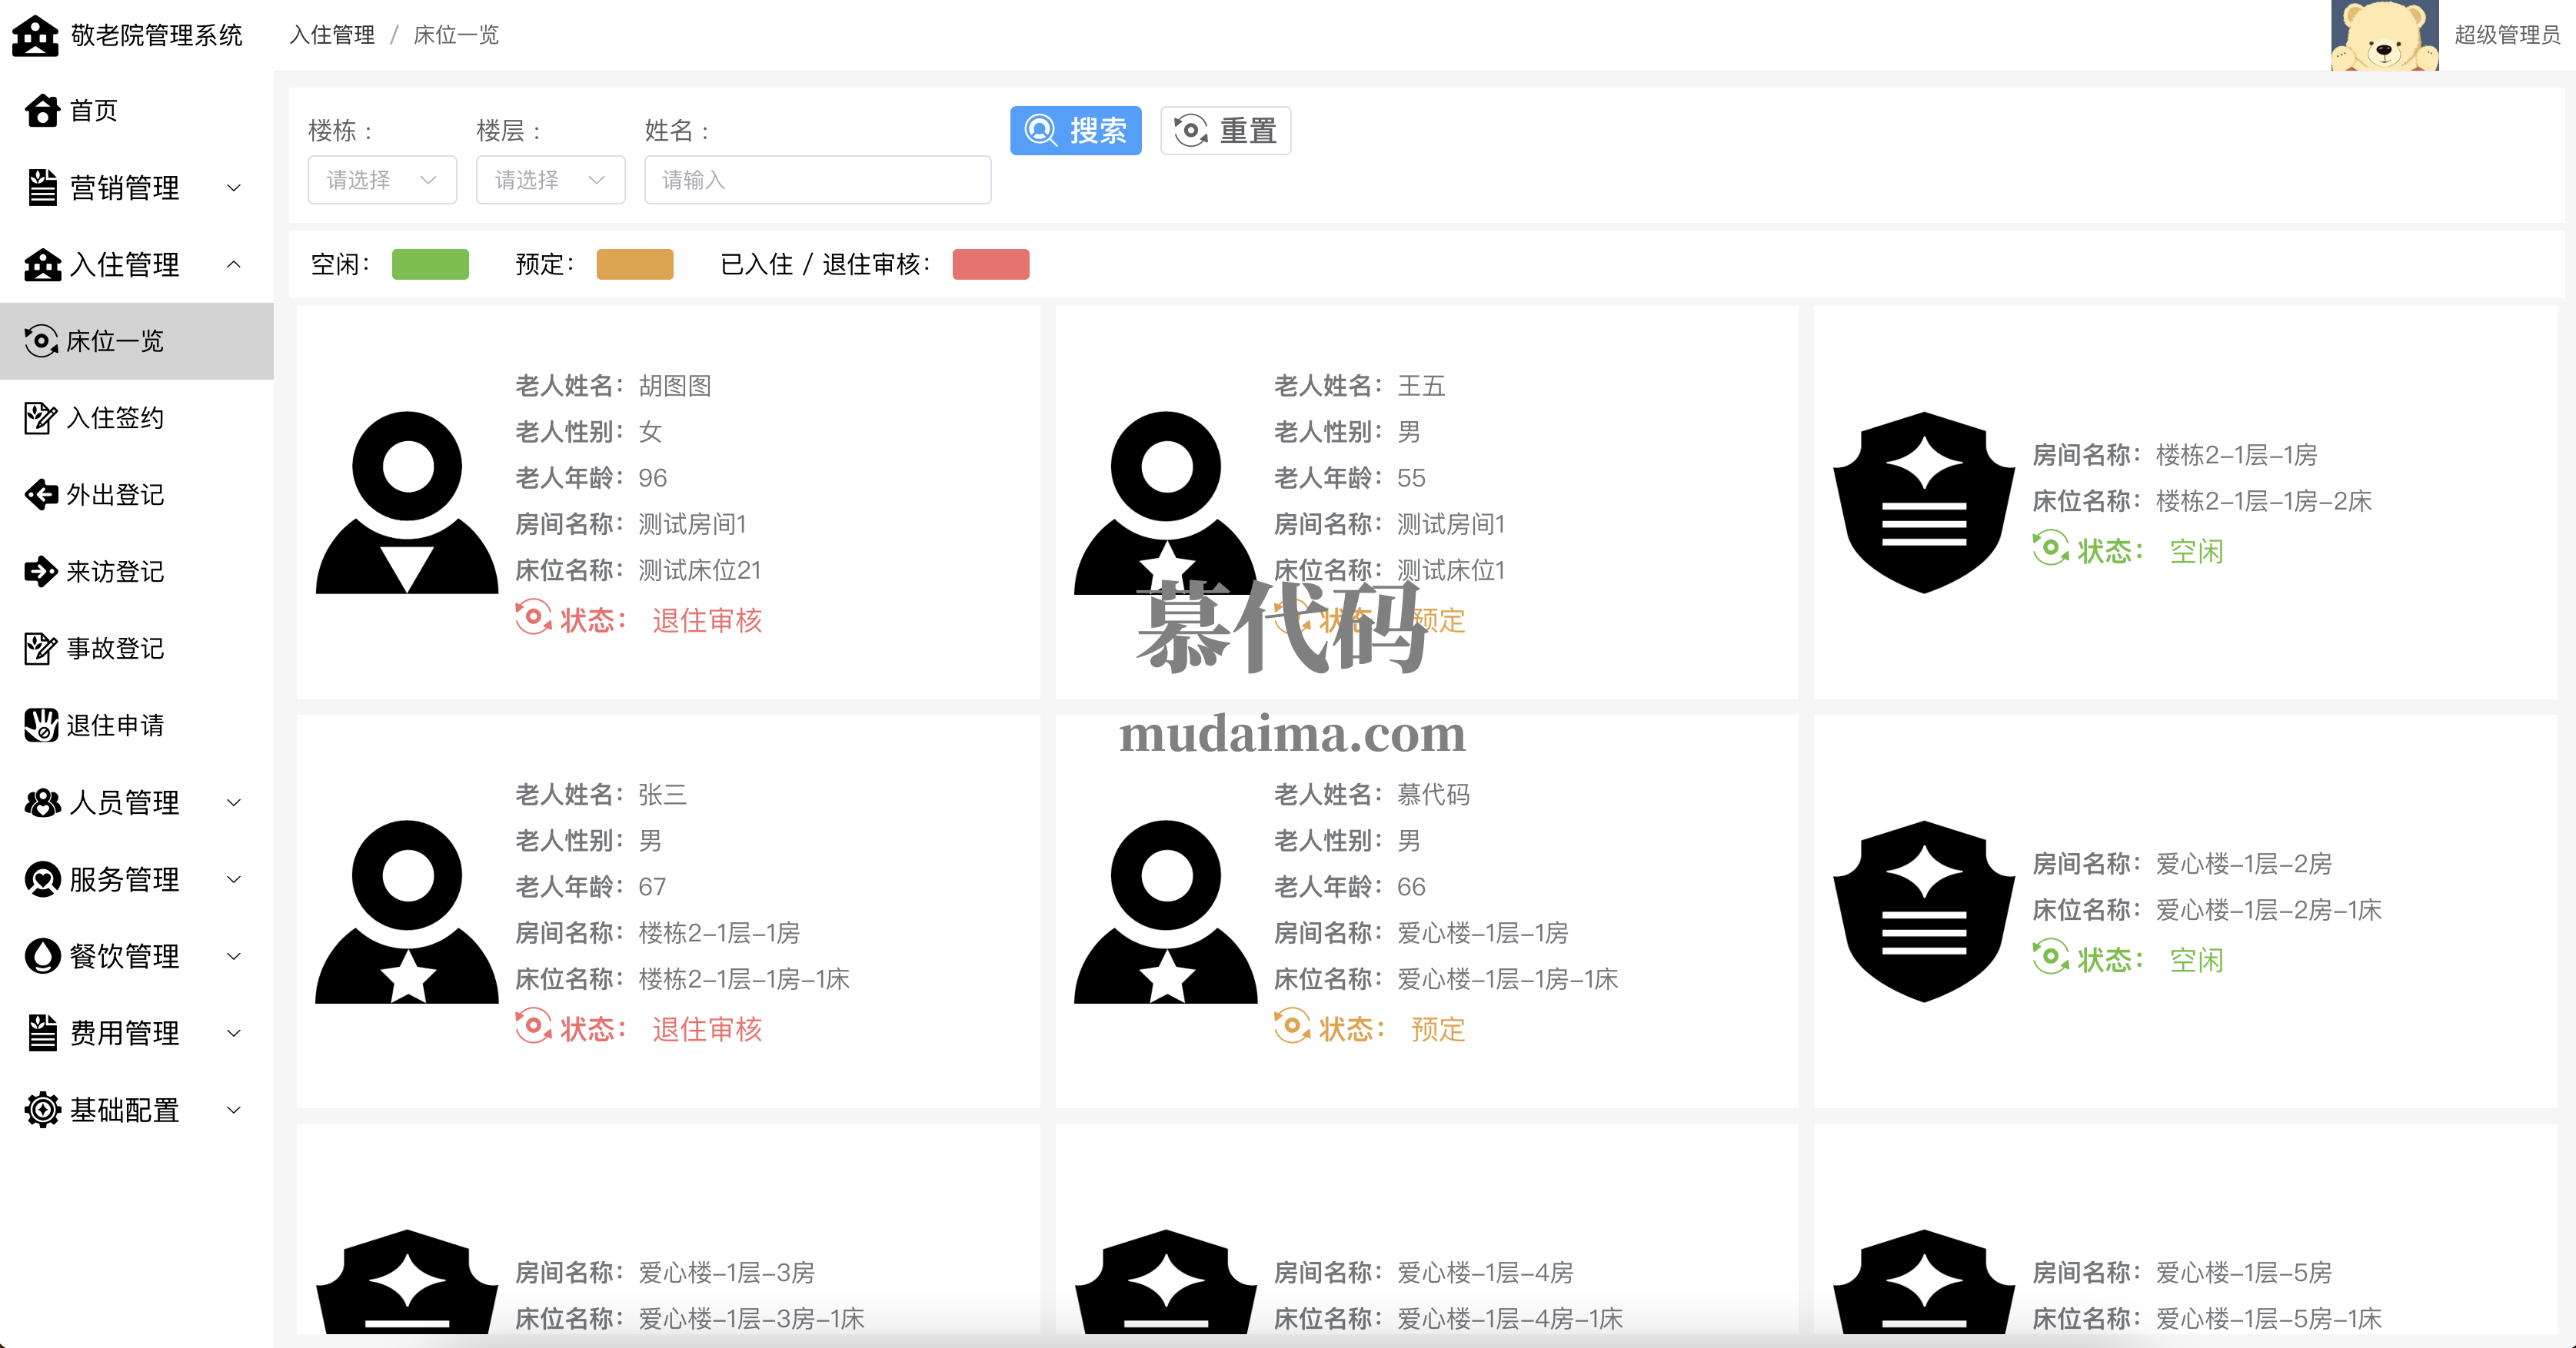This screenshot has height=1348, width=2576.
Task: Click shield icon of bed 楼栋2-1层-1房-2床
Action: coord(1923,503)
